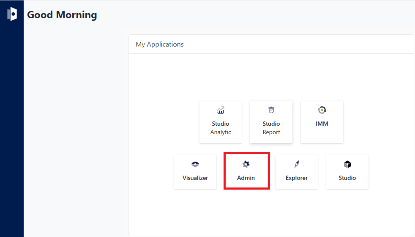
Task: Click the Analytic subtitle text
Action: coord(221,132)
